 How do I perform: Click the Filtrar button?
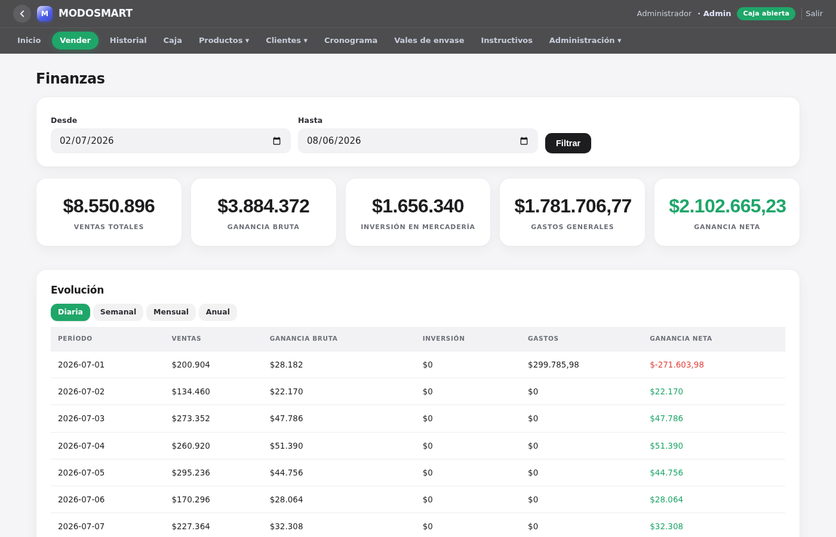pos(568,143)
